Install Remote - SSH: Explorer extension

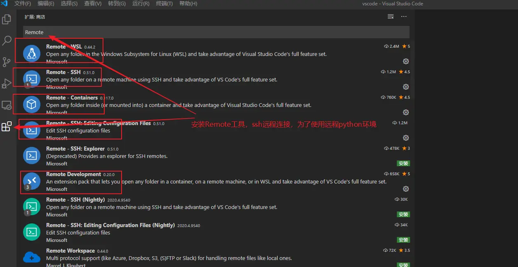[403, 163]
